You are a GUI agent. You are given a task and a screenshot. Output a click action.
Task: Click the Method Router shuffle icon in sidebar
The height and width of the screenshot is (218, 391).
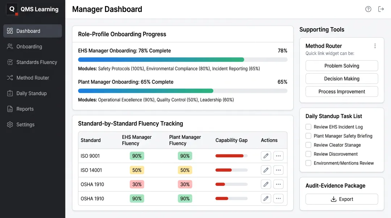click(10, 78)
